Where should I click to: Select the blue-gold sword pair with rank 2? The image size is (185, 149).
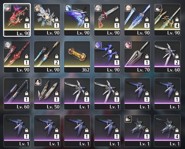[x=47, y=57]
